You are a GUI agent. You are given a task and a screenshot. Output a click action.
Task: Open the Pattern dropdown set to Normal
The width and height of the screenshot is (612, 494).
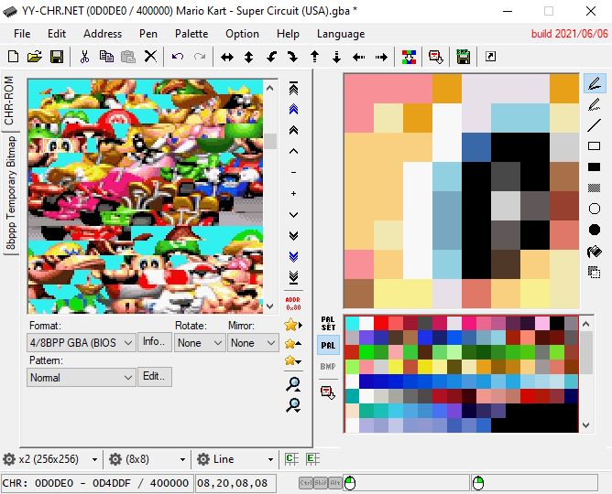[x=82, y=378]
